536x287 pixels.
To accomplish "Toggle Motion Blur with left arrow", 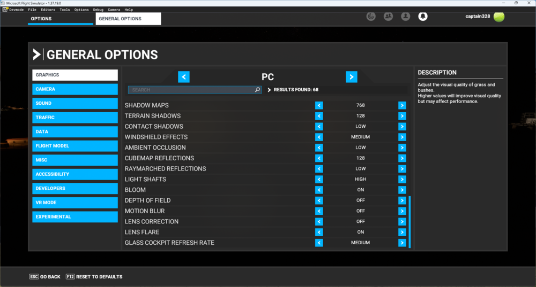I will [x=319, y=211].
